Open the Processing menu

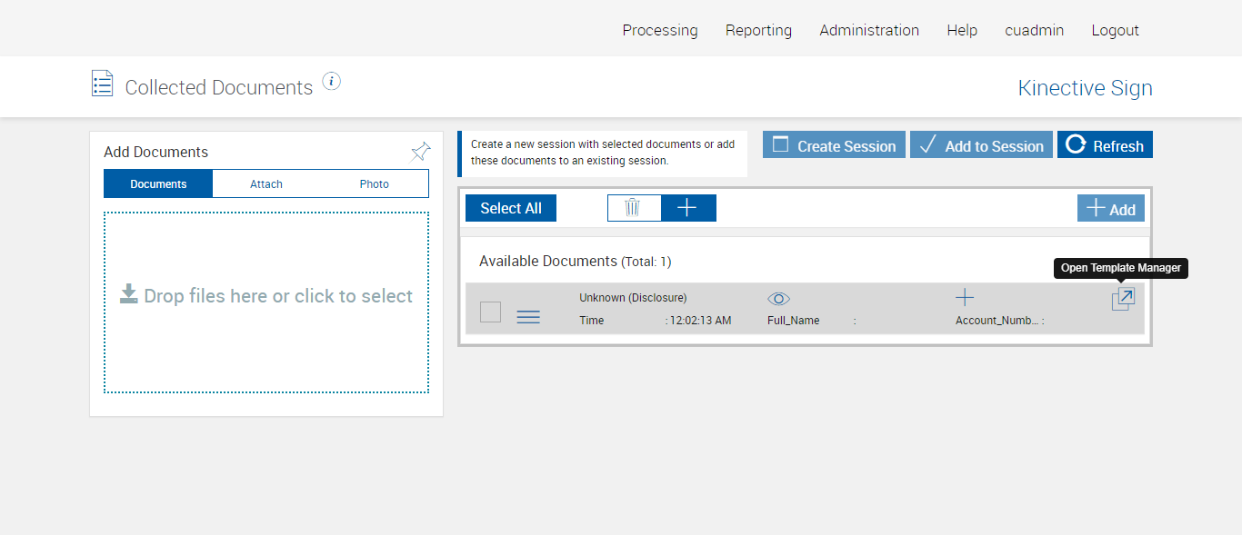[660, 30]
